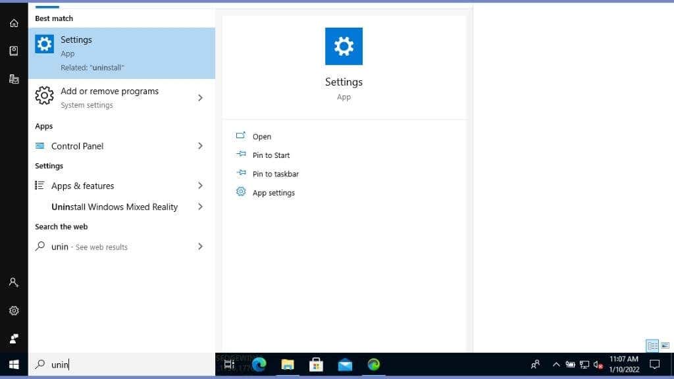Viewport: 674px width, 379px height.
Task: Select the notebook icon in the left sidebar
Action: point(14,51)
